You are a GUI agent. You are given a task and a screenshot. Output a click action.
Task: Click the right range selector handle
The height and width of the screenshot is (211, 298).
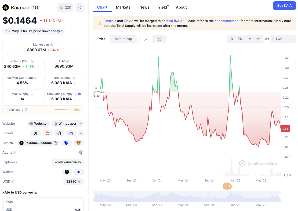point(281,196)
